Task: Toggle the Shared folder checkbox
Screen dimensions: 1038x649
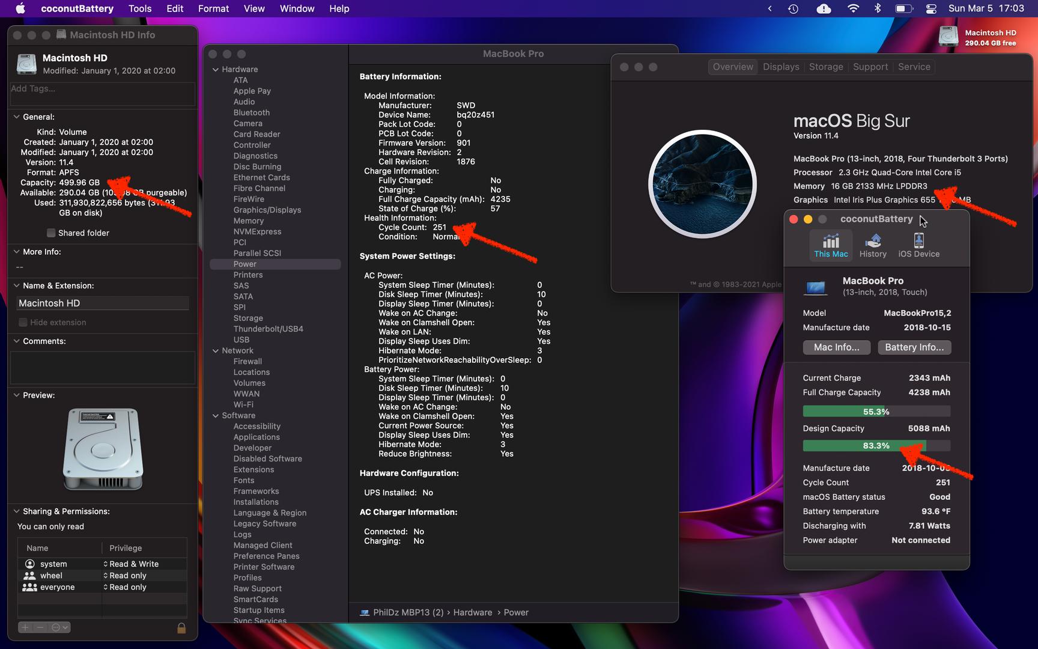Action: pos(51,233)
